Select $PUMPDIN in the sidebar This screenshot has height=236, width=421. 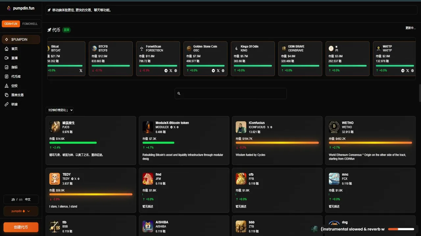click(x=21, y=39)
